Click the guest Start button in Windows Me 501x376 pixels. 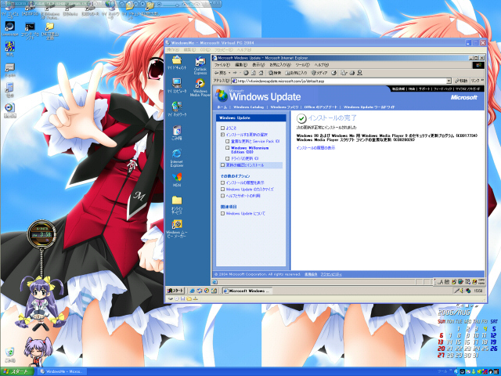[178, 290]
